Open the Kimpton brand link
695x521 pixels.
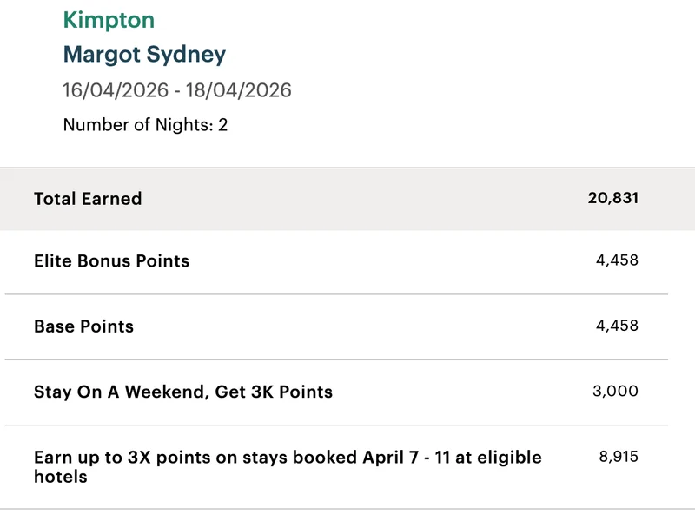(109, 20)
